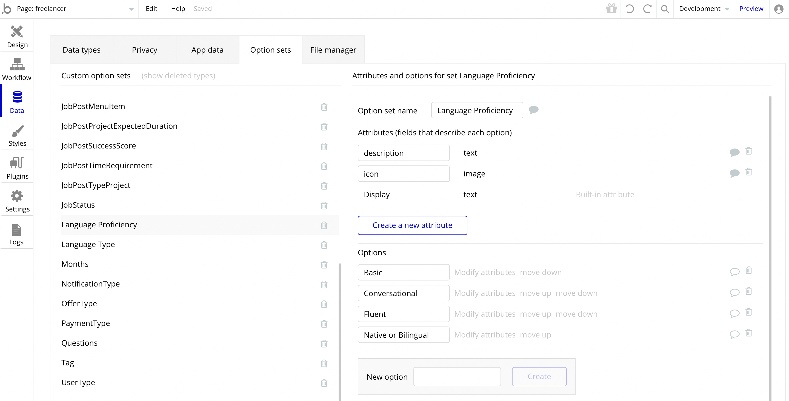Viewport: 789px width, 401px height.
Task: Open the Edit menu
Action: pyautogui.click(x=151, y=9)
